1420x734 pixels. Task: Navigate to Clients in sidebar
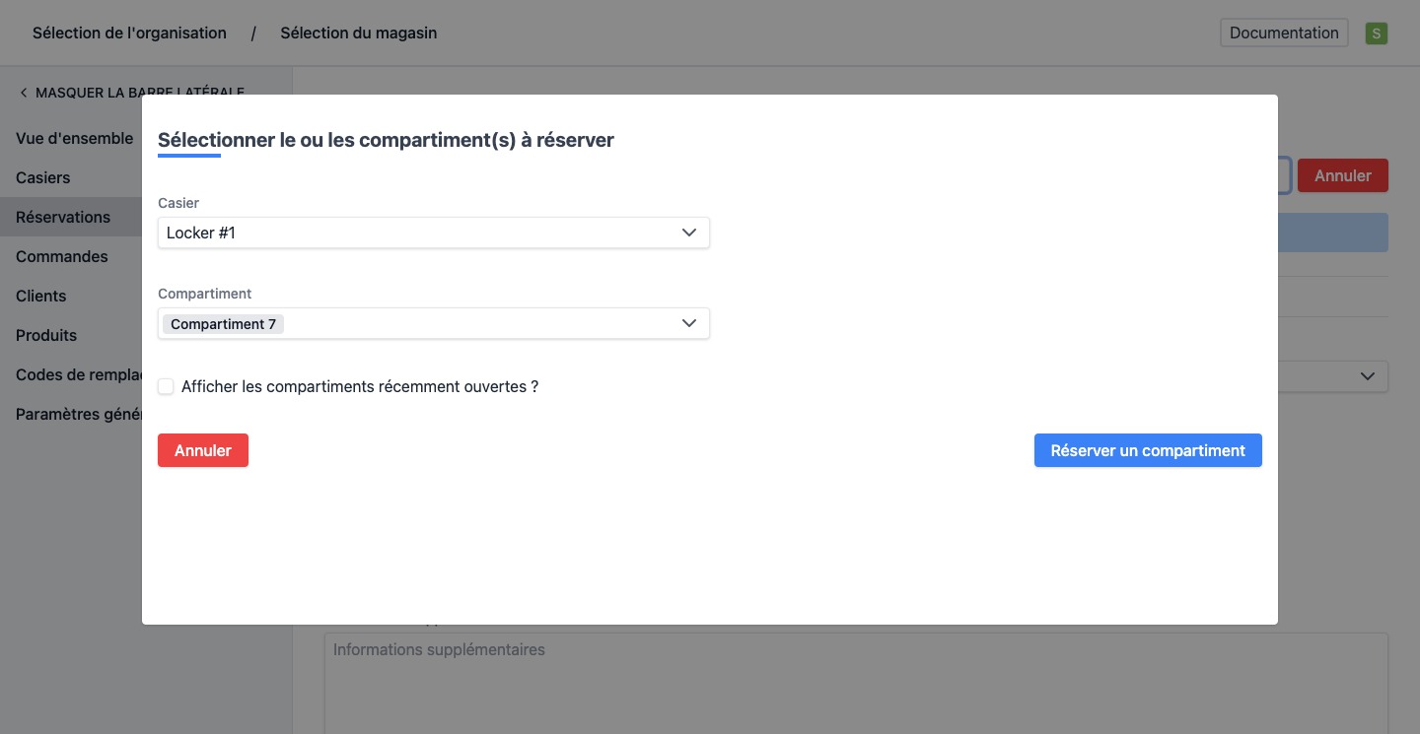[x=41, y=297]
